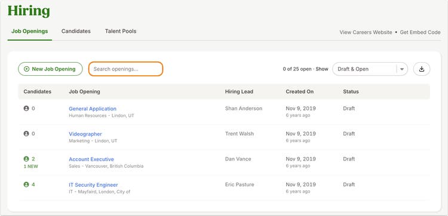
Task: Click green candidate icon for IT Security Engineer
Action: [x=26, y=184]
